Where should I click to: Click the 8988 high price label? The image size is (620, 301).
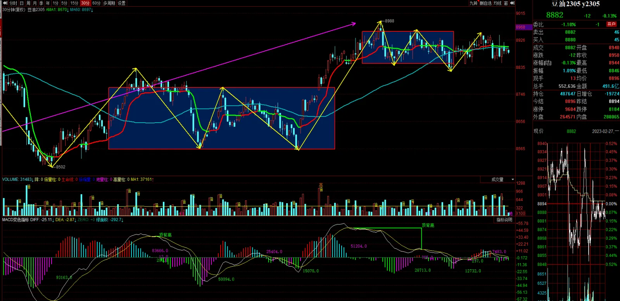coord(389,21)
